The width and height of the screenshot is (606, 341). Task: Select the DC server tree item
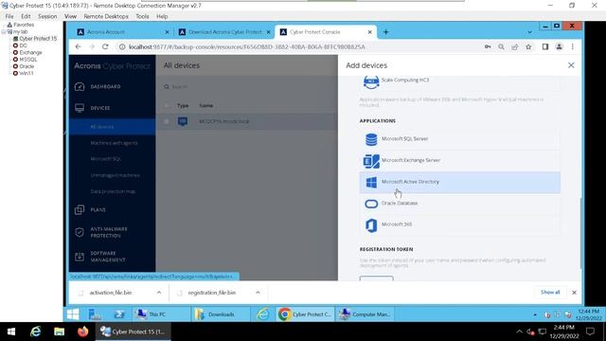point(23,45)
